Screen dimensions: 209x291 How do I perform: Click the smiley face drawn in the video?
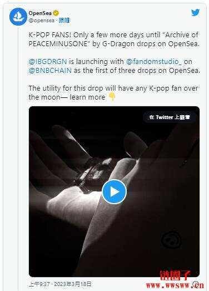click(171, 240)
